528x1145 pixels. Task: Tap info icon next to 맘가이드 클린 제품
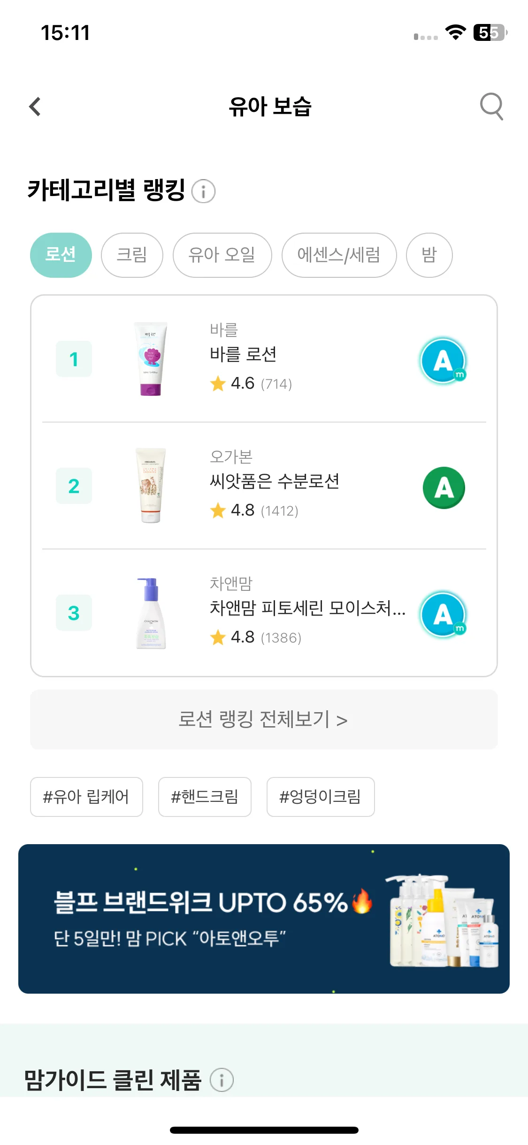[x=222, y=1080]
